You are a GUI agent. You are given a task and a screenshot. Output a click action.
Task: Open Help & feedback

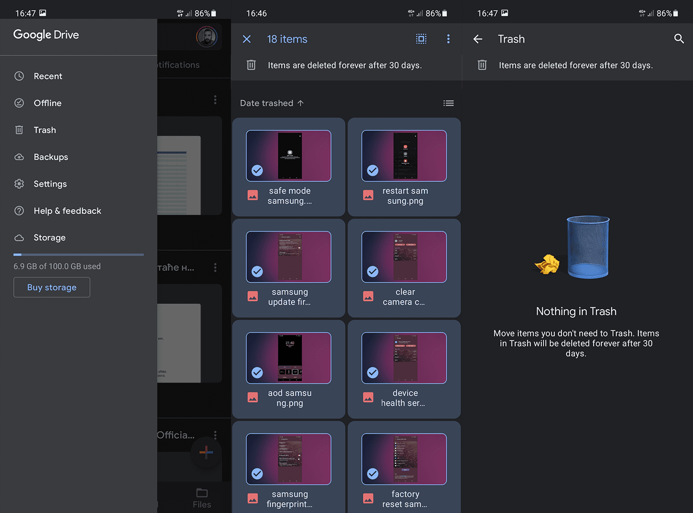(67, 210)
